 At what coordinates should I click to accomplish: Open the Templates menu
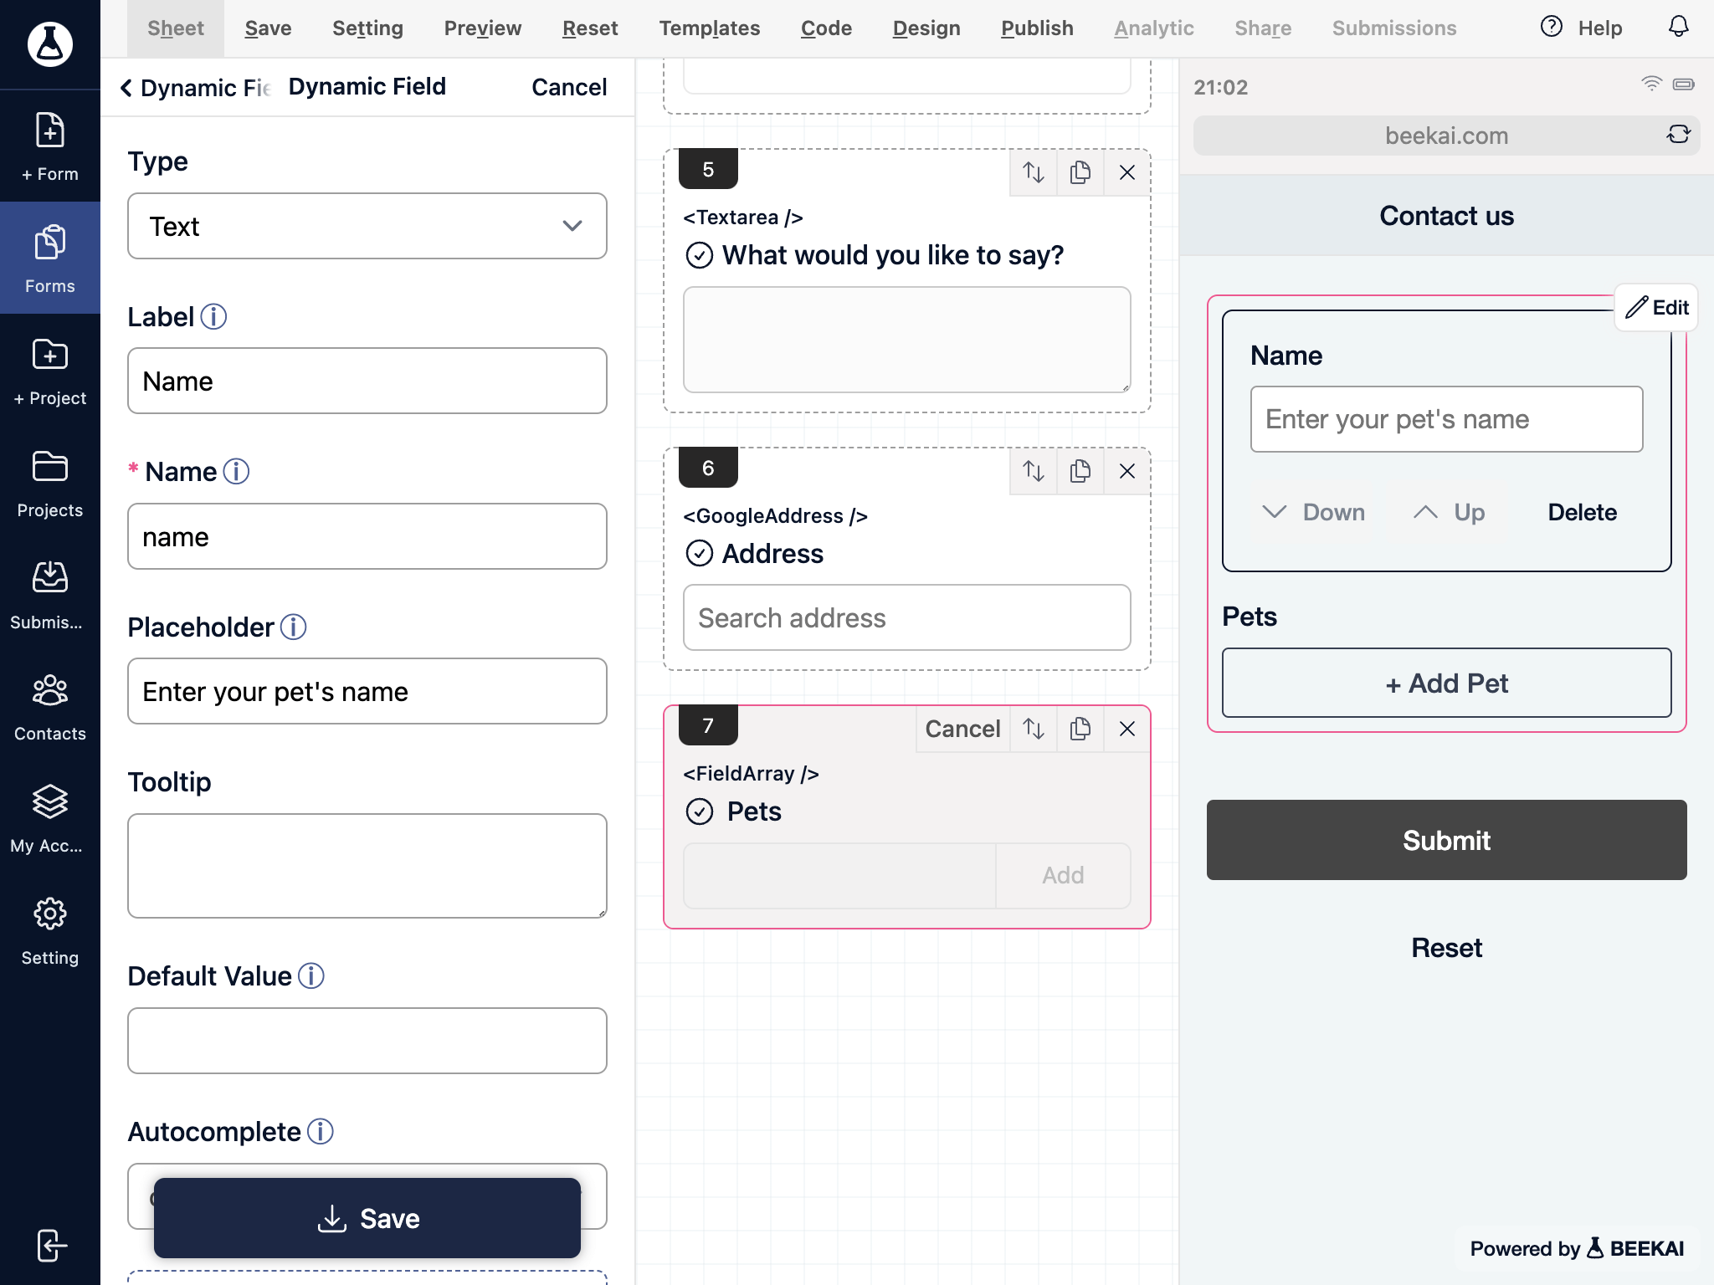pyautogui.click(x=709, y=28)
